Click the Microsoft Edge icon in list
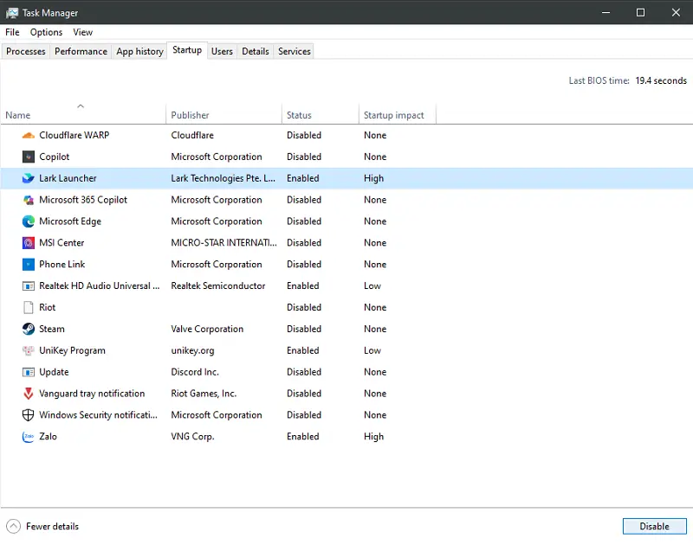This screenshot has height=545, width=693. 28,221
